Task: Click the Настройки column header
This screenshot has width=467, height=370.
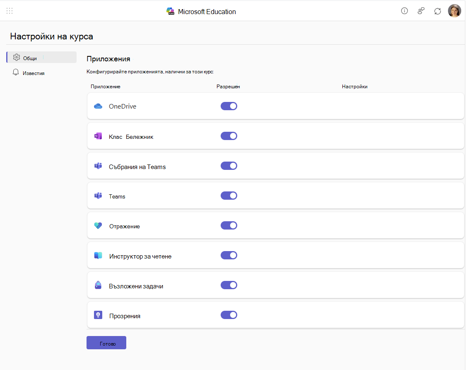Action: click(x=355, y=87)
